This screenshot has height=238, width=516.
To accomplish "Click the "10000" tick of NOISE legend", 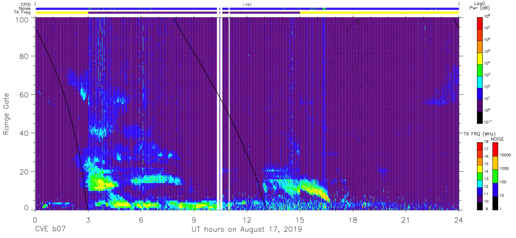I will point(505,155).
